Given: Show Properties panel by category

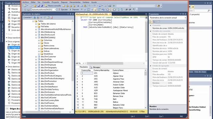Looking at the screenshot, I should tap(151, 21).
